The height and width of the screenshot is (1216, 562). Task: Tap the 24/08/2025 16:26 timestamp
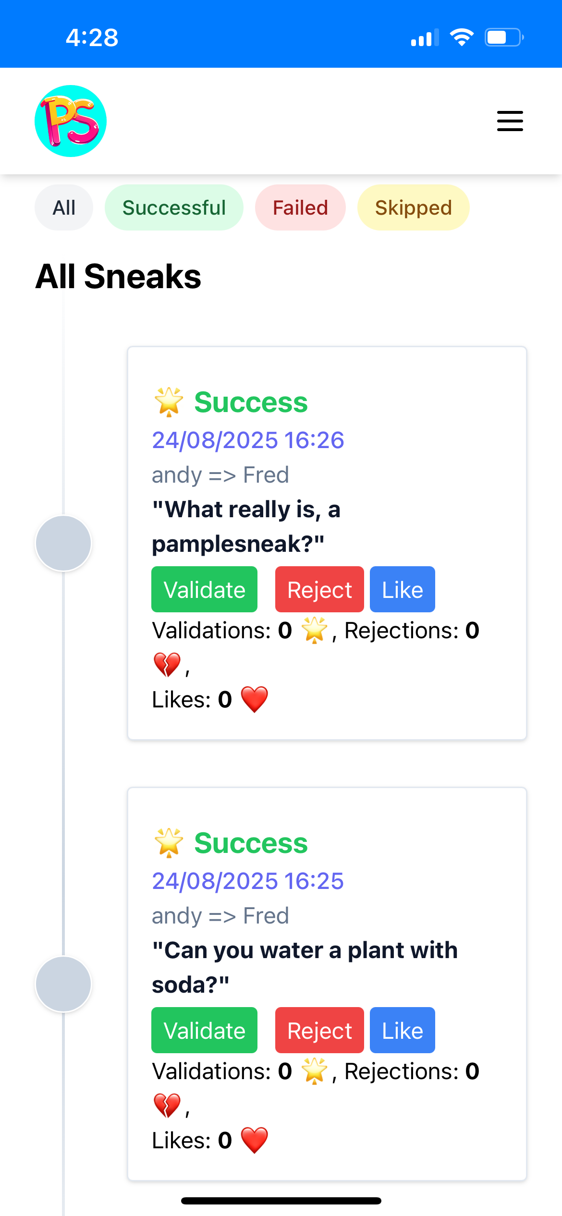pos(248,440)
